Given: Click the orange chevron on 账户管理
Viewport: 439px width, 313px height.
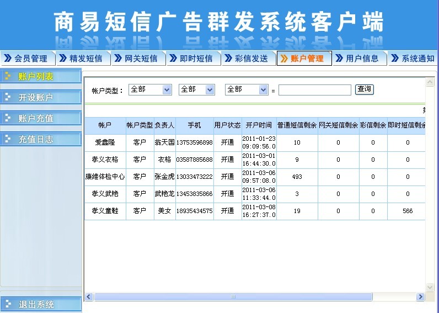Looking at the screenshot, I should 284,59.
